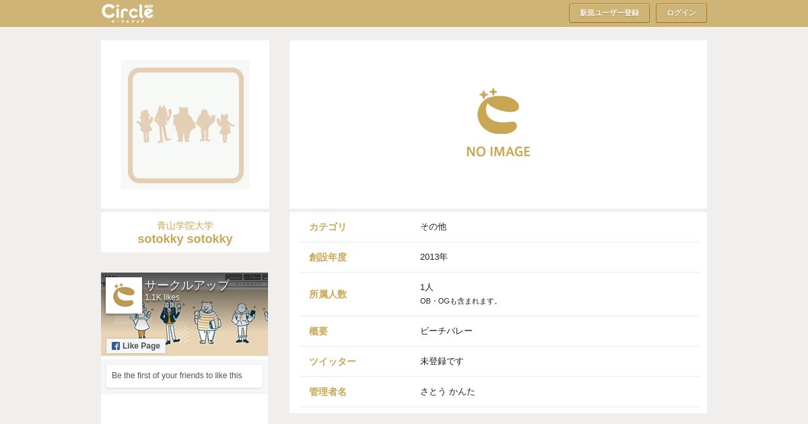Click the 所属人数 row label

click(x=328, y=294)
